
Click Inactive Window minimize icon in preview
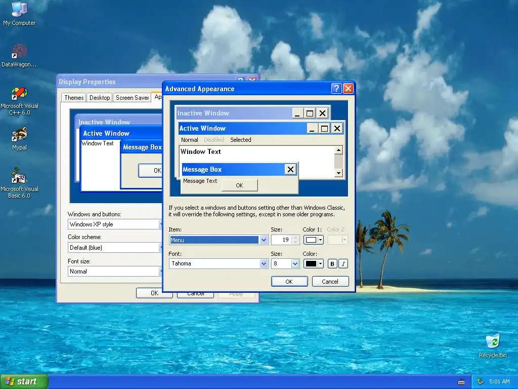[x=297, y=113]
